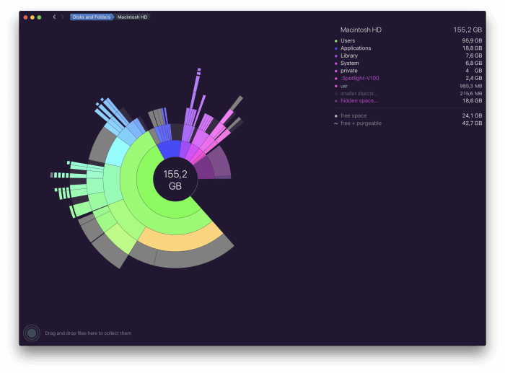This screenshot has width=505, height=373.
Task: Click the Macintosh HD list header
Action: click(411, 30)
